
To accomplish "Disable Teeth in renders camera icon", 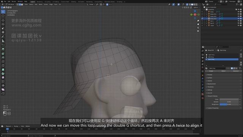I will pyautogui.click(x=241, y=25).
